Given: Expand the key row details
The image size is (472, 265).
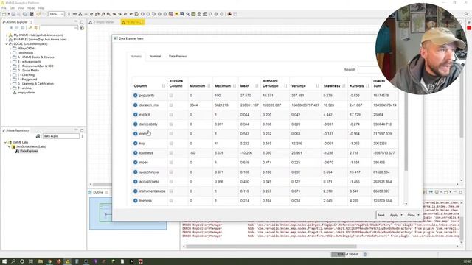Looking at the screenshot, I should click(136, 144).
